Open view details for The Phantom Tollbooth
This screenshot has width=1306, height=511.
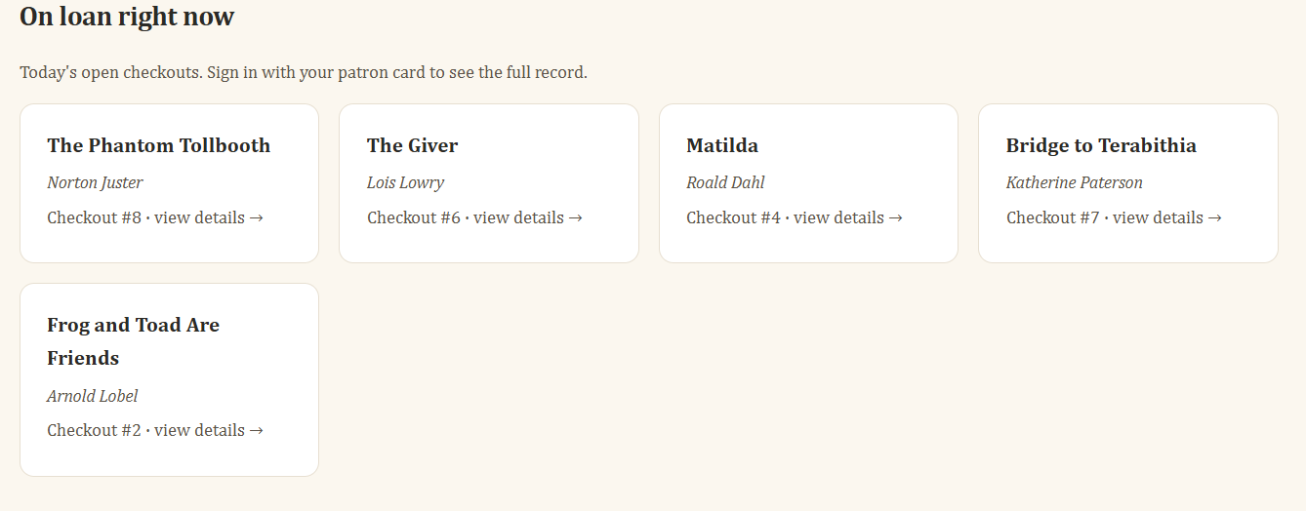[x=208, y=217]
